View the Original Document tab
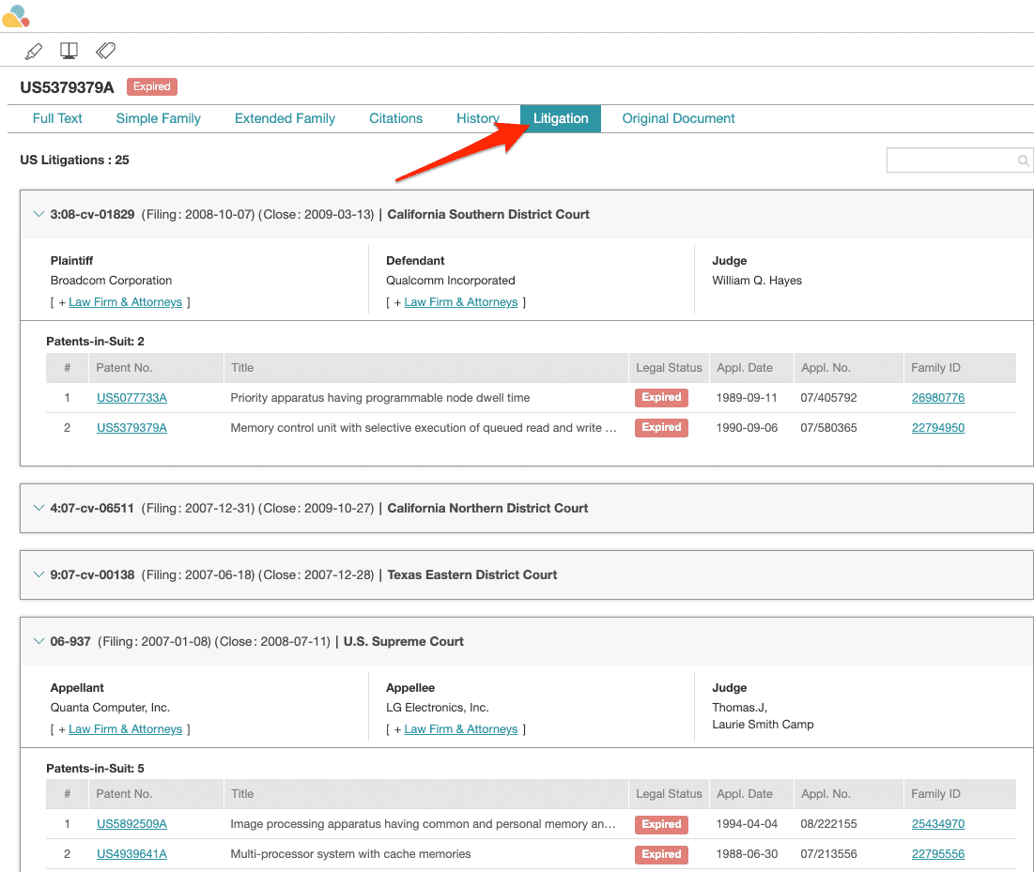 [678, 118]
